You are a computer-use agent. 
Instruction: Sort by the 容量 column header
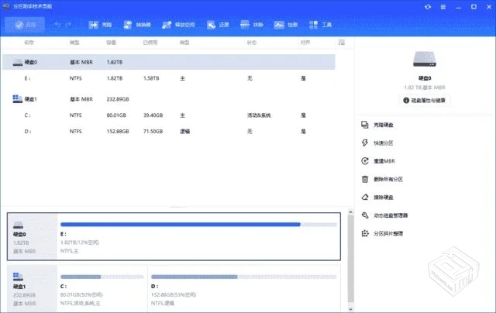[111, 43]
